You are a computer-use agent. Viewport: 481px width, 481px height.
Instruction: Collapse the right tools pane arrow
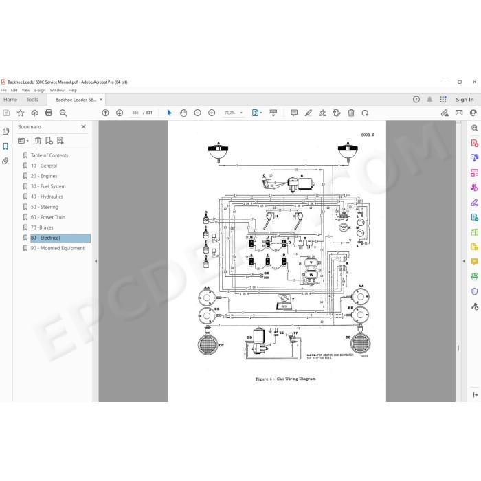click(x=464, y=261)
